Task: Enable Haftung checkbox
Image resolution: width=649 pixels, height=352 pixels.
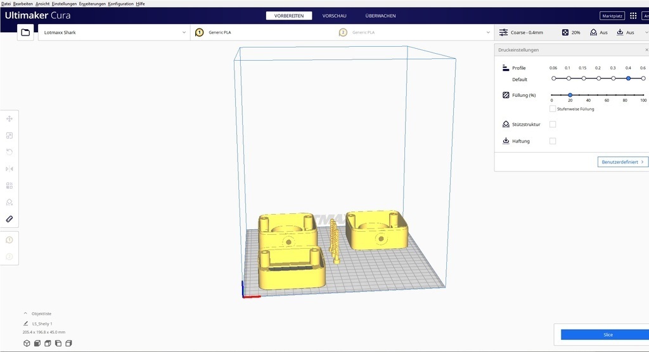Action: (x=553, y=141)
